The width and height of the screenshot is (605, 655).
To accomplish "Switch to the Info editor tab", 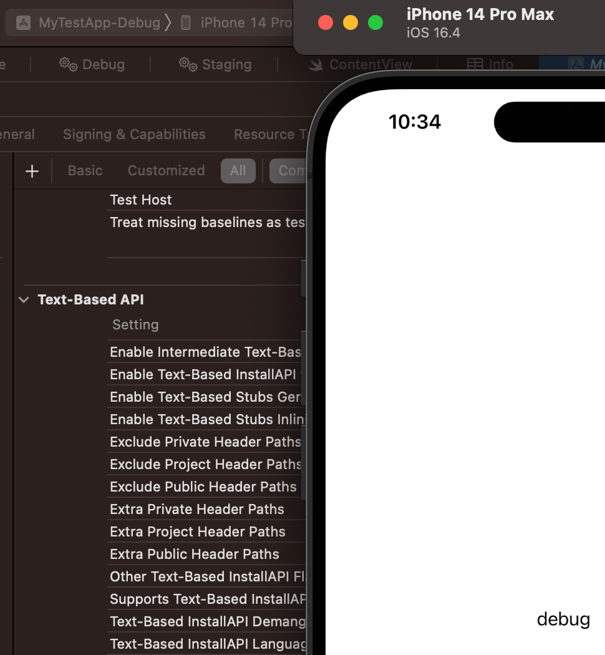I will [490, 64].
